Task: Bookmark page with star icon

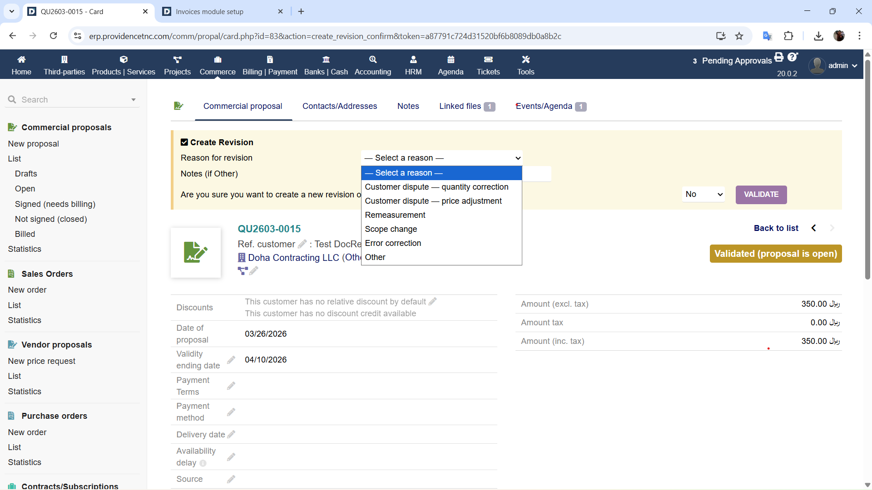Action: coord(739,36)
